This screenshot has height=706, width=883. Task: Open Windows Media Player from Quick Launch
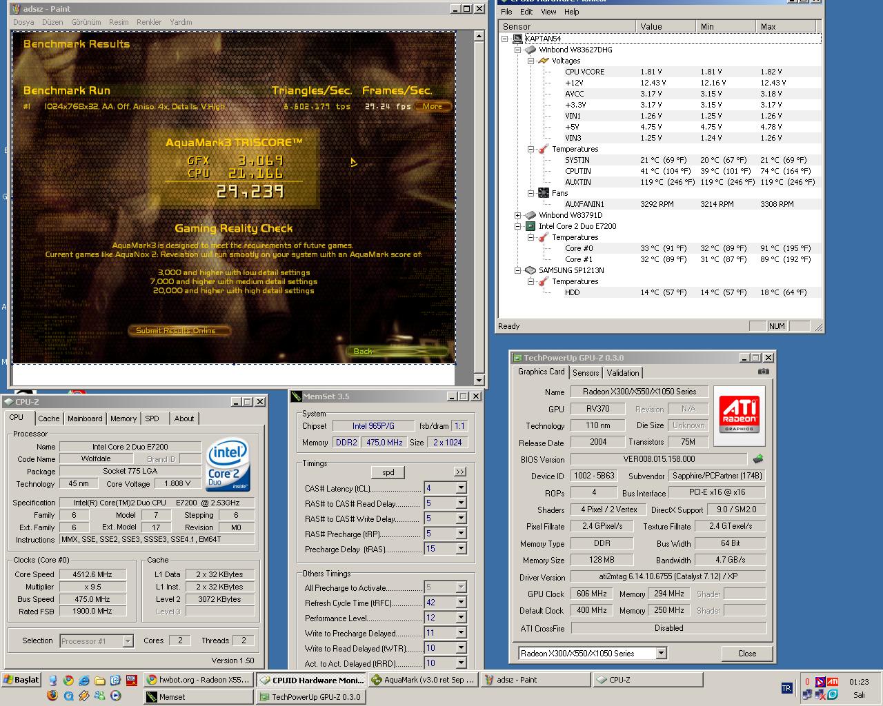coord(116,696)
